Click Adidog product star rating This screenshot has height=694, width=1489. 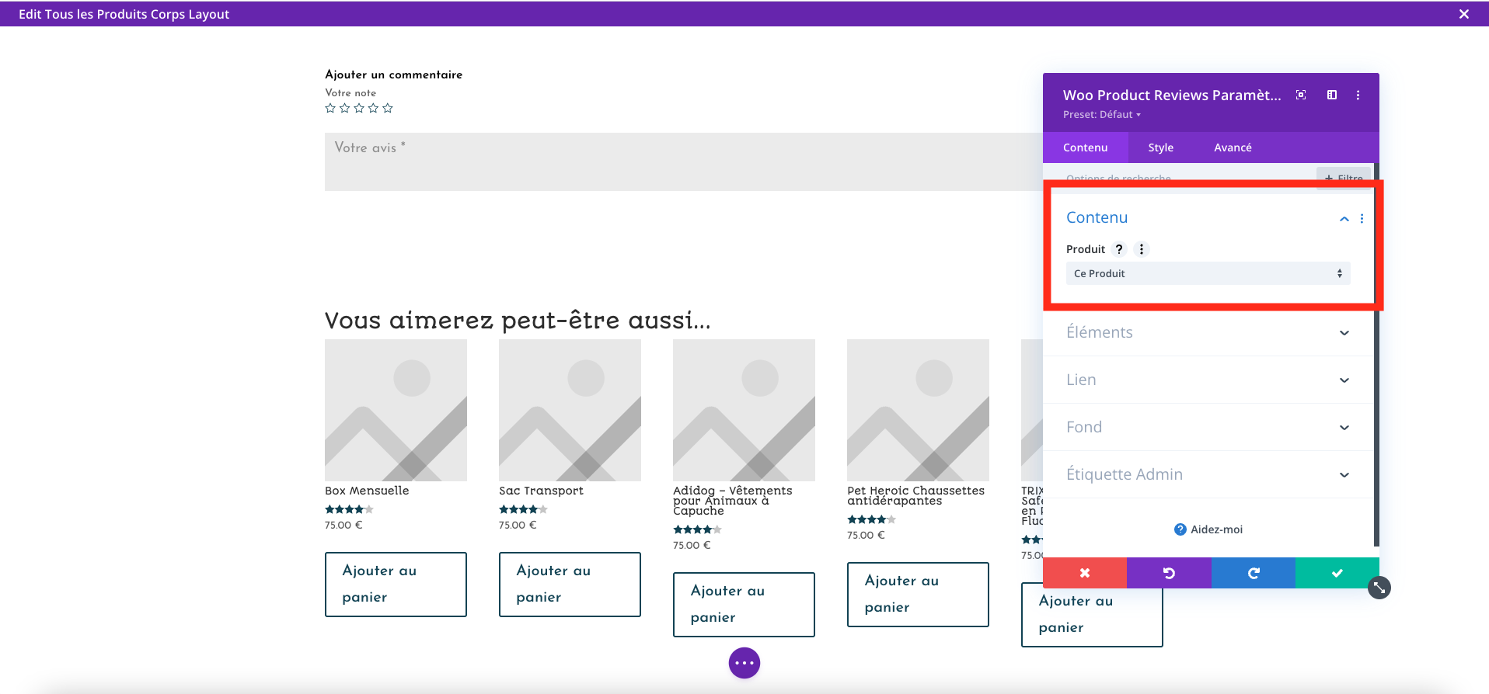coord(697,529)
